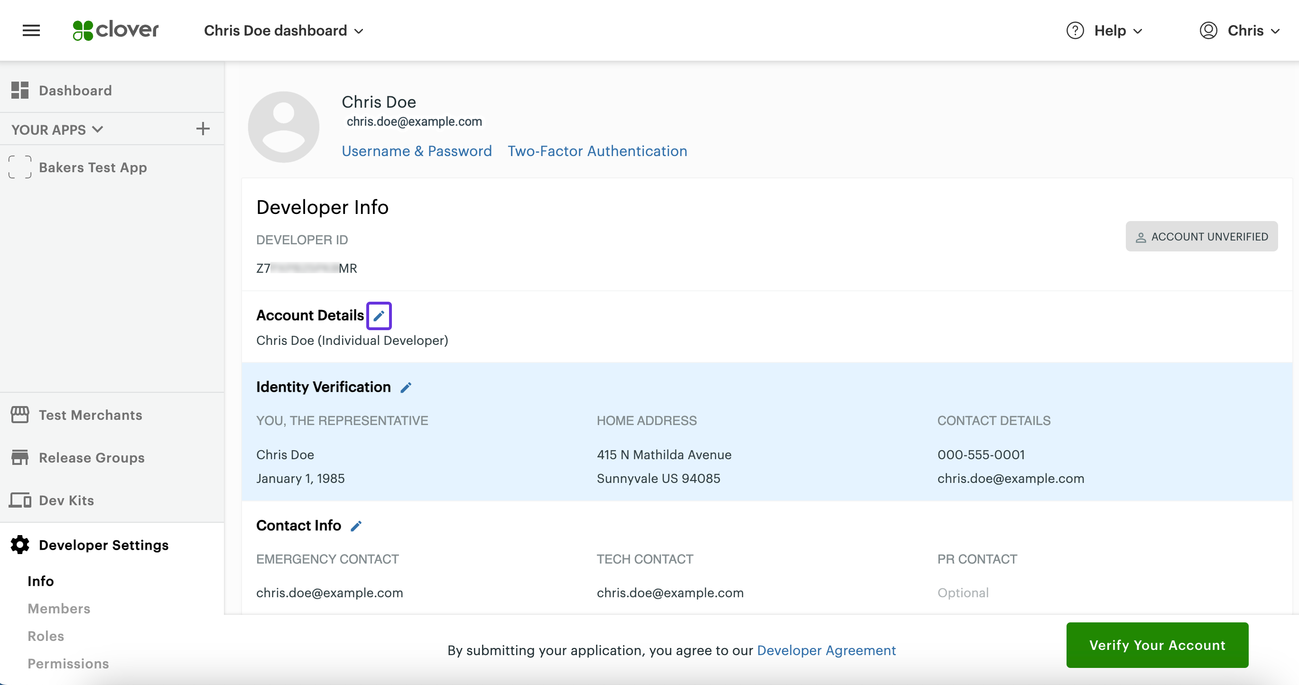Screen dimensions: 1299x685
Task: Select the Permissions settings item
Action: click(69, 664)
